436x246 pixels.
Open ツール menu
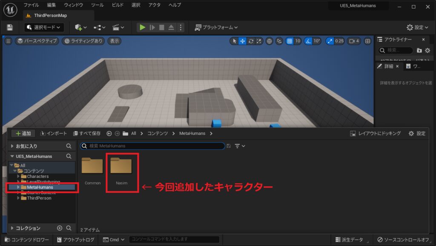pyautogui.click(x=97, y=5)
